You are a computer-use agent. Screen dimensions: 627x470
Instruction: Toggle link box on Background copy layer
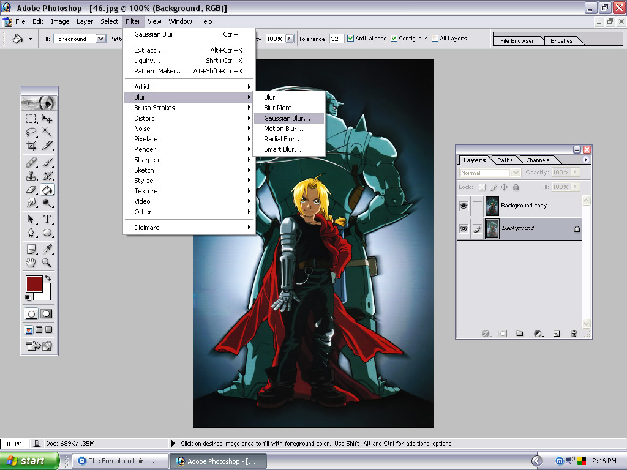477,206
